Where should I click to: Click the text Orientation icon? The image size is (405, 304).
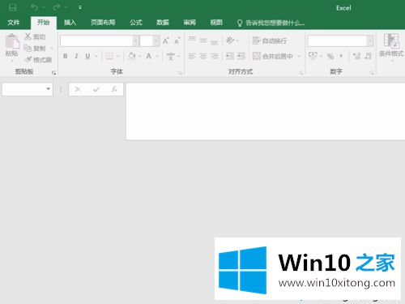tap(230, 41)
